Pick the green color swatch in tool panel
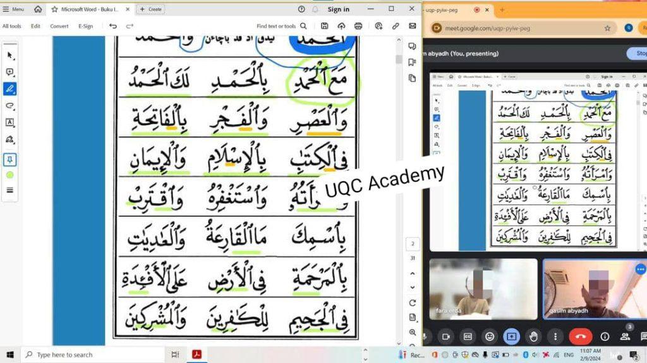Screen dimensions: 647x363 10,175
